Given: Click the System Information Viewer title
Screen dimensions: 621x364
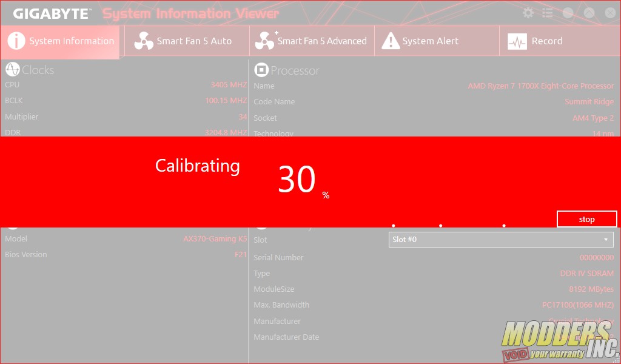Looking at the screenshot, I should (x=191, y=14).
